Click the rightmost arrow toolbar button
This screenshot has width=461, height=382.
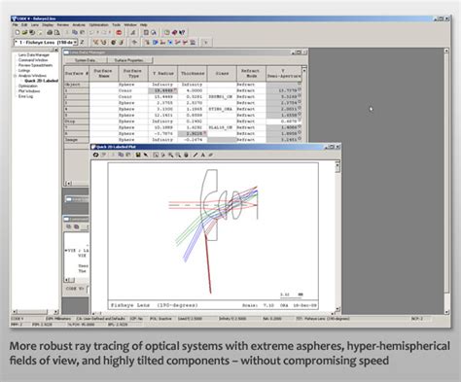(x=205, y=42)
